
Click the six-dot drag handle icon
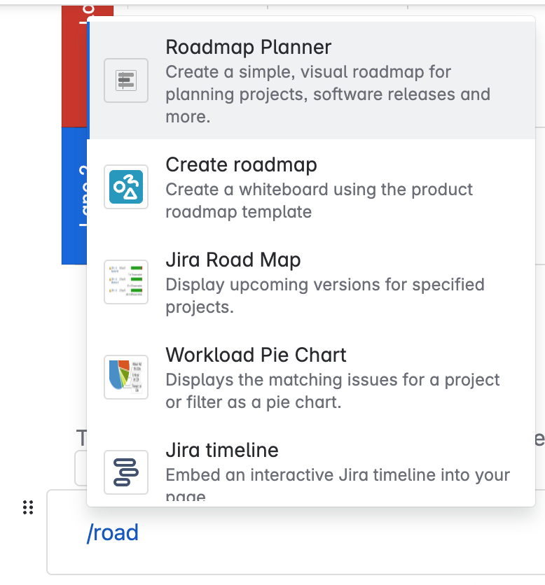click(x=28, y=507)
